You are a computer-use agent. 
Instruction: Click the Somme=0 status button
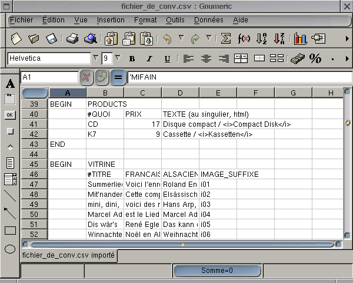[x=217, y=271]
